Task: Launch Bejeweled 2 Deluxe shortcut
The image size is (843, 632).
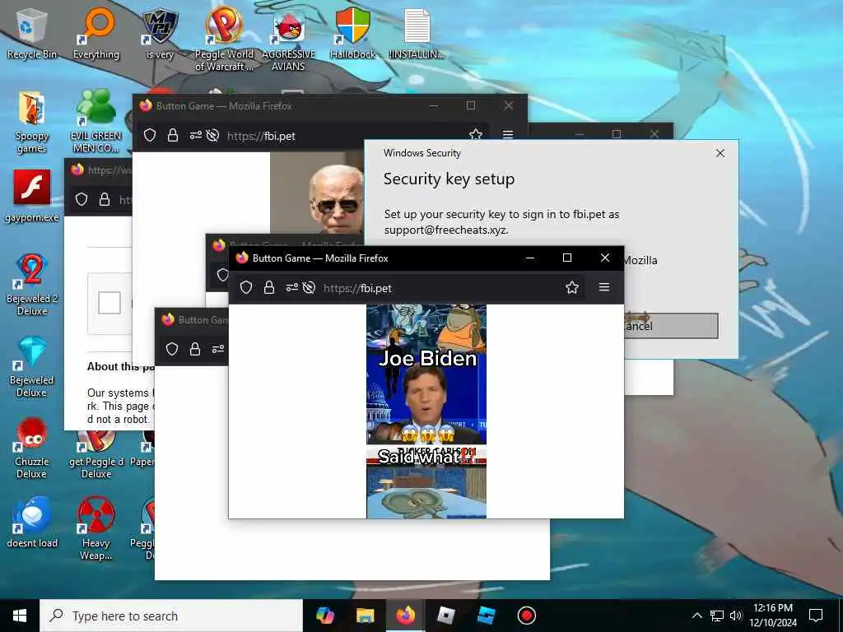Action: tap(32, 284)
